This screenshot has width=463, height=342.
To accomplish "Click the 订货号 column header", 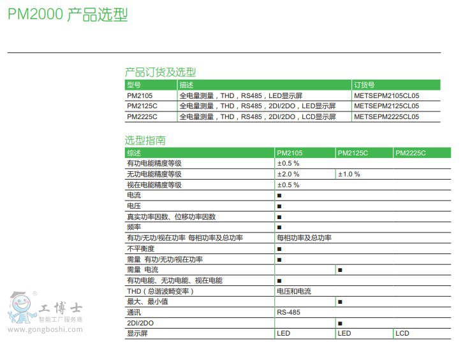I will [x=363, y=85].
